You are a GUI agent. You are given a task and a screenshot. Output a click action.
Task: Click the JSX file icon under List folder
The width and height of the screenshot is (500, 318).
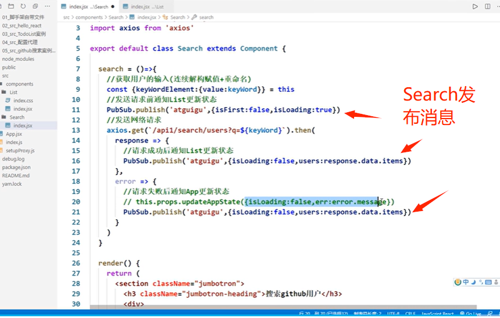[8, 109]
